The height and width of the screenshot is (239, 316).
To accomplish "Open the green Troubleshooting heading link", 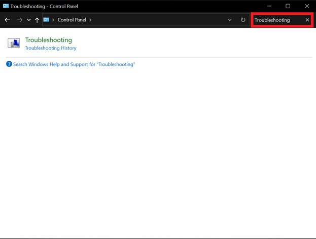I will point(49,40).
